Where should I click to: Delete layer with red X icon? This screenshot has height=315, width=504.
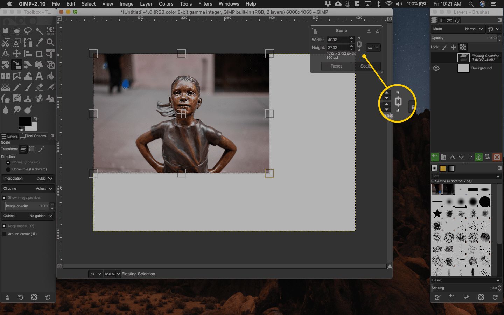[x=497, y=157]
